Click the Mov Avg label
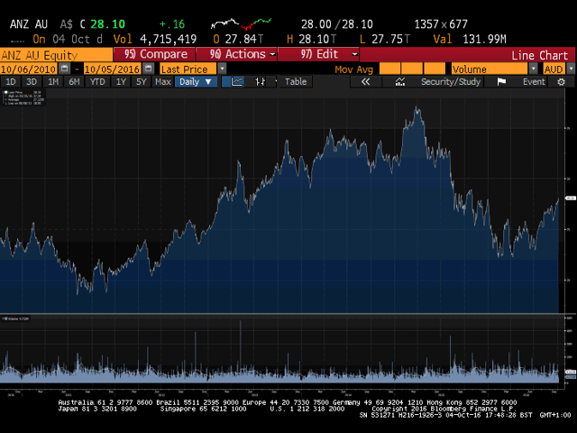Viewport: 577px width, 433px height. (x=353, y=69)
